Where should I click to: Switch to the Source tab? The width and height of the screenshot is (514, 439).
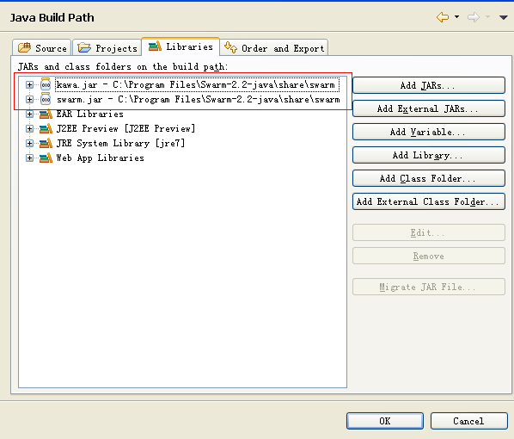point(42,48)
